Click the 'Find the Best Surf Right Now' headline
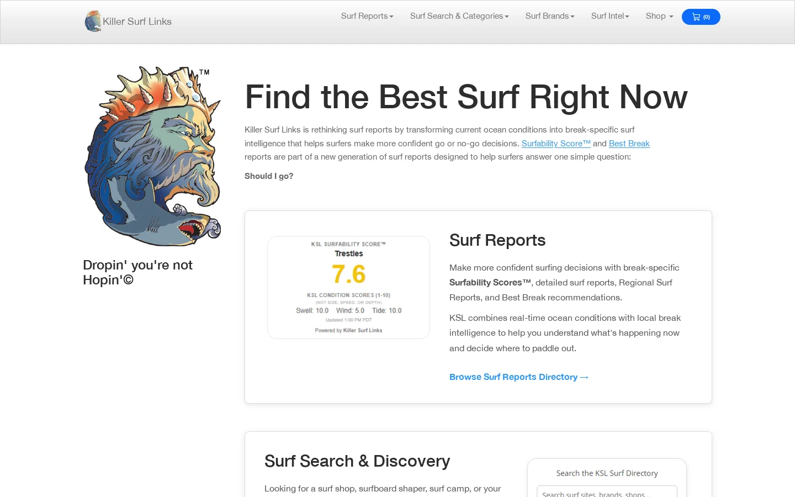 click(x=466, y=97)
